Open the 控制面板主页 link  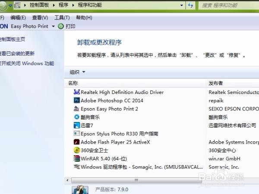click(13, 39)
